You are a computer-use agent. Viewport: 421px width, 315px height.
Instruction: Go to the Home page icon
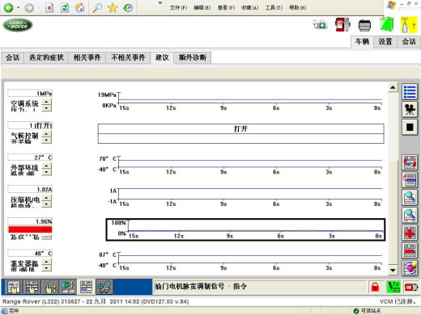[x=80, y=7]
